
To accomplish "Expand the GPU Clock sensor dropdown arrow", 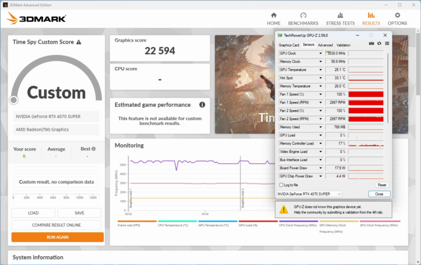I will 320,53.
